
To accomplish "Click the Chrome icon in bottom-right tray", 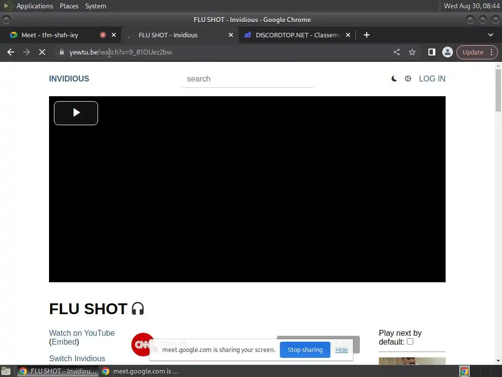I will [x=464, y=371].
